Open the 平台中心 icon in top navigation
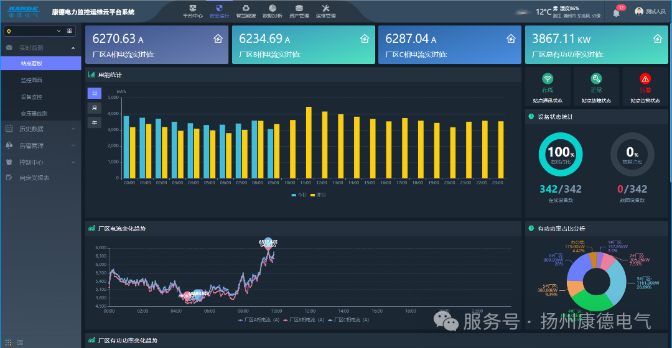The height and width of the screenshot is (348, 672). click(192, 8)
